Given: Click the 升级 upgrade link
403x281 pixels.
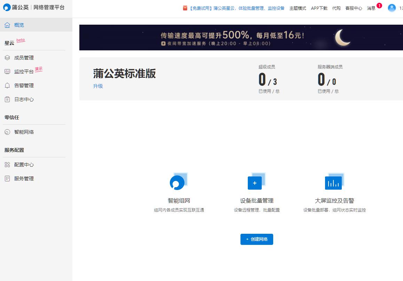Looking at the screenshot, I should [98, 86].
